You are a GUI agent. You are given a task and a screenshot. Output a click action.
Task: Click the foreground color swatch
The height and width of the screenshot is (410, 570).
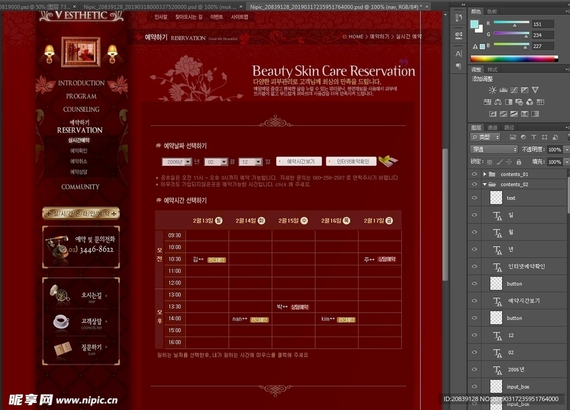tap(474, 25)
